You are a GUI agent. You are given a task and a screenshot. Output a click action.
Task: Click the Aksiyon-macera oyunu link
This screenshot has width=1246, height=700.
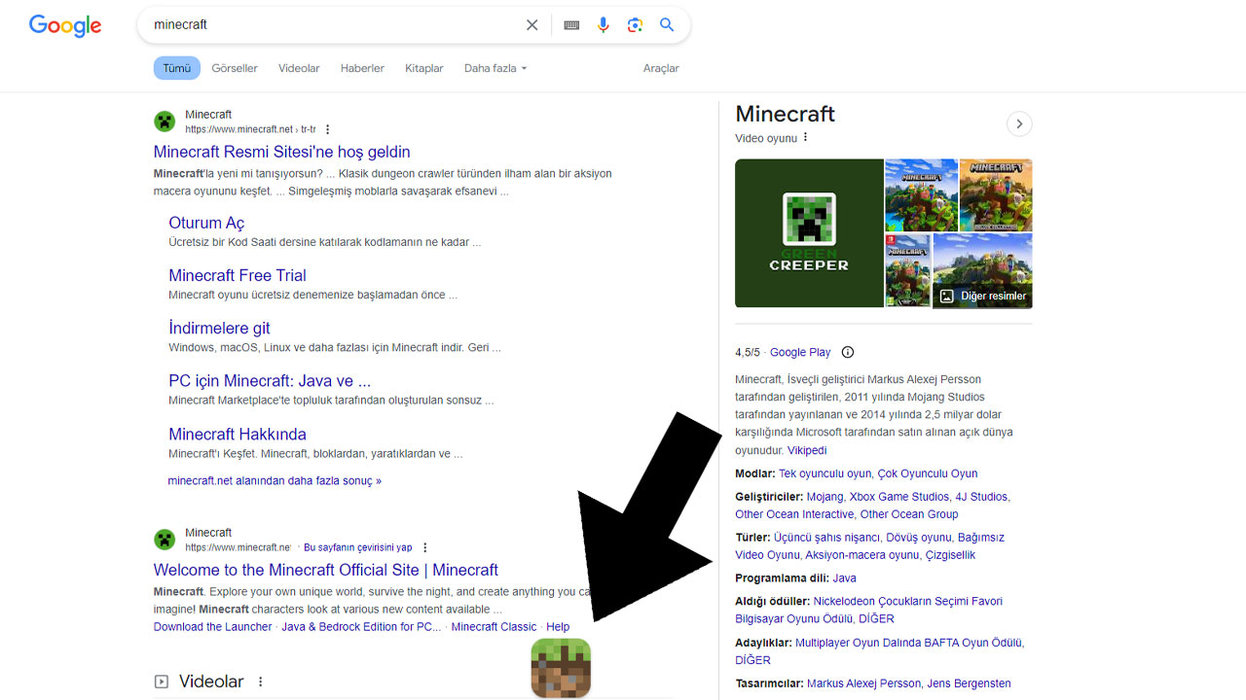[x=862, y=555]
